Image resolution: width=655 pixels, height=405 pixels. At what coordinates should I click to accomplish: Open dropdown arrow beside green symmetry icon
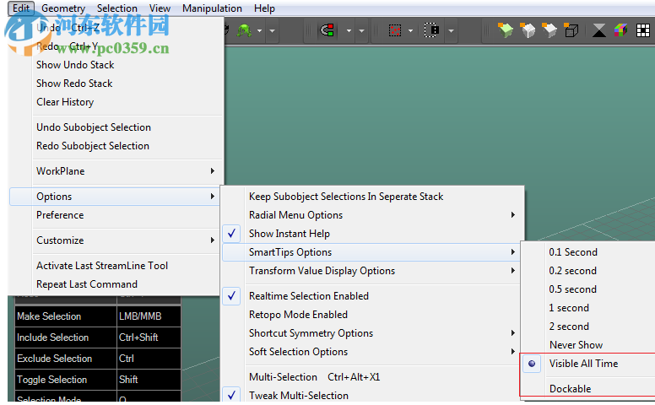[259, 31]
